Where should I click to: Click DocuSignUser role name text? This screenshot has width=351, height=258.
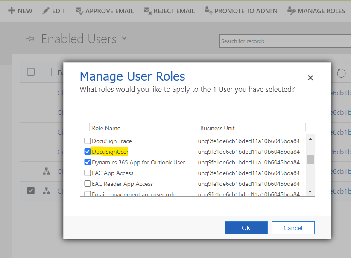(x=110, y=152)
